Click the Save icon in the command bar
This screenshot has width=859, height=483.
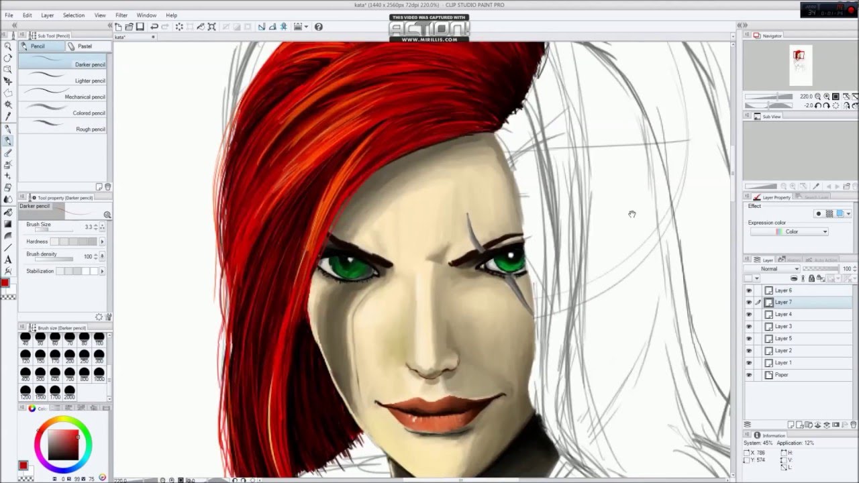(140, 26)
